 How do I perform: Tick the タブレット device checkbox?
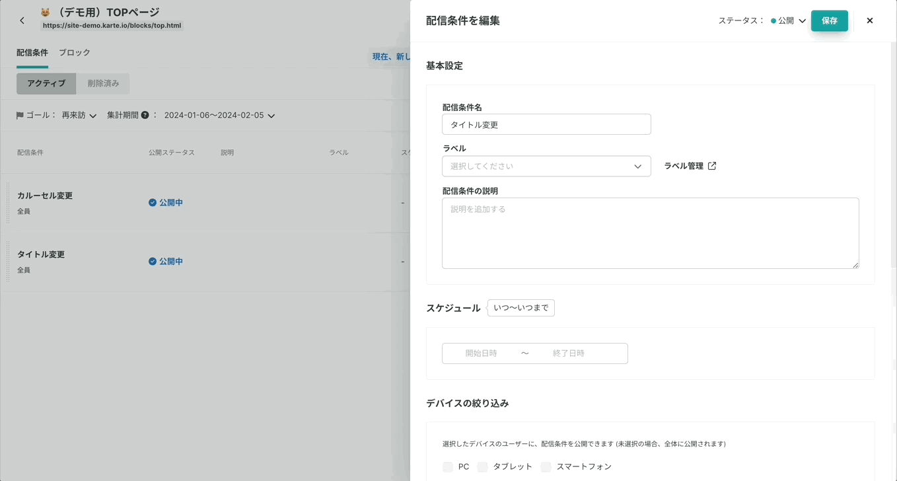482,467
